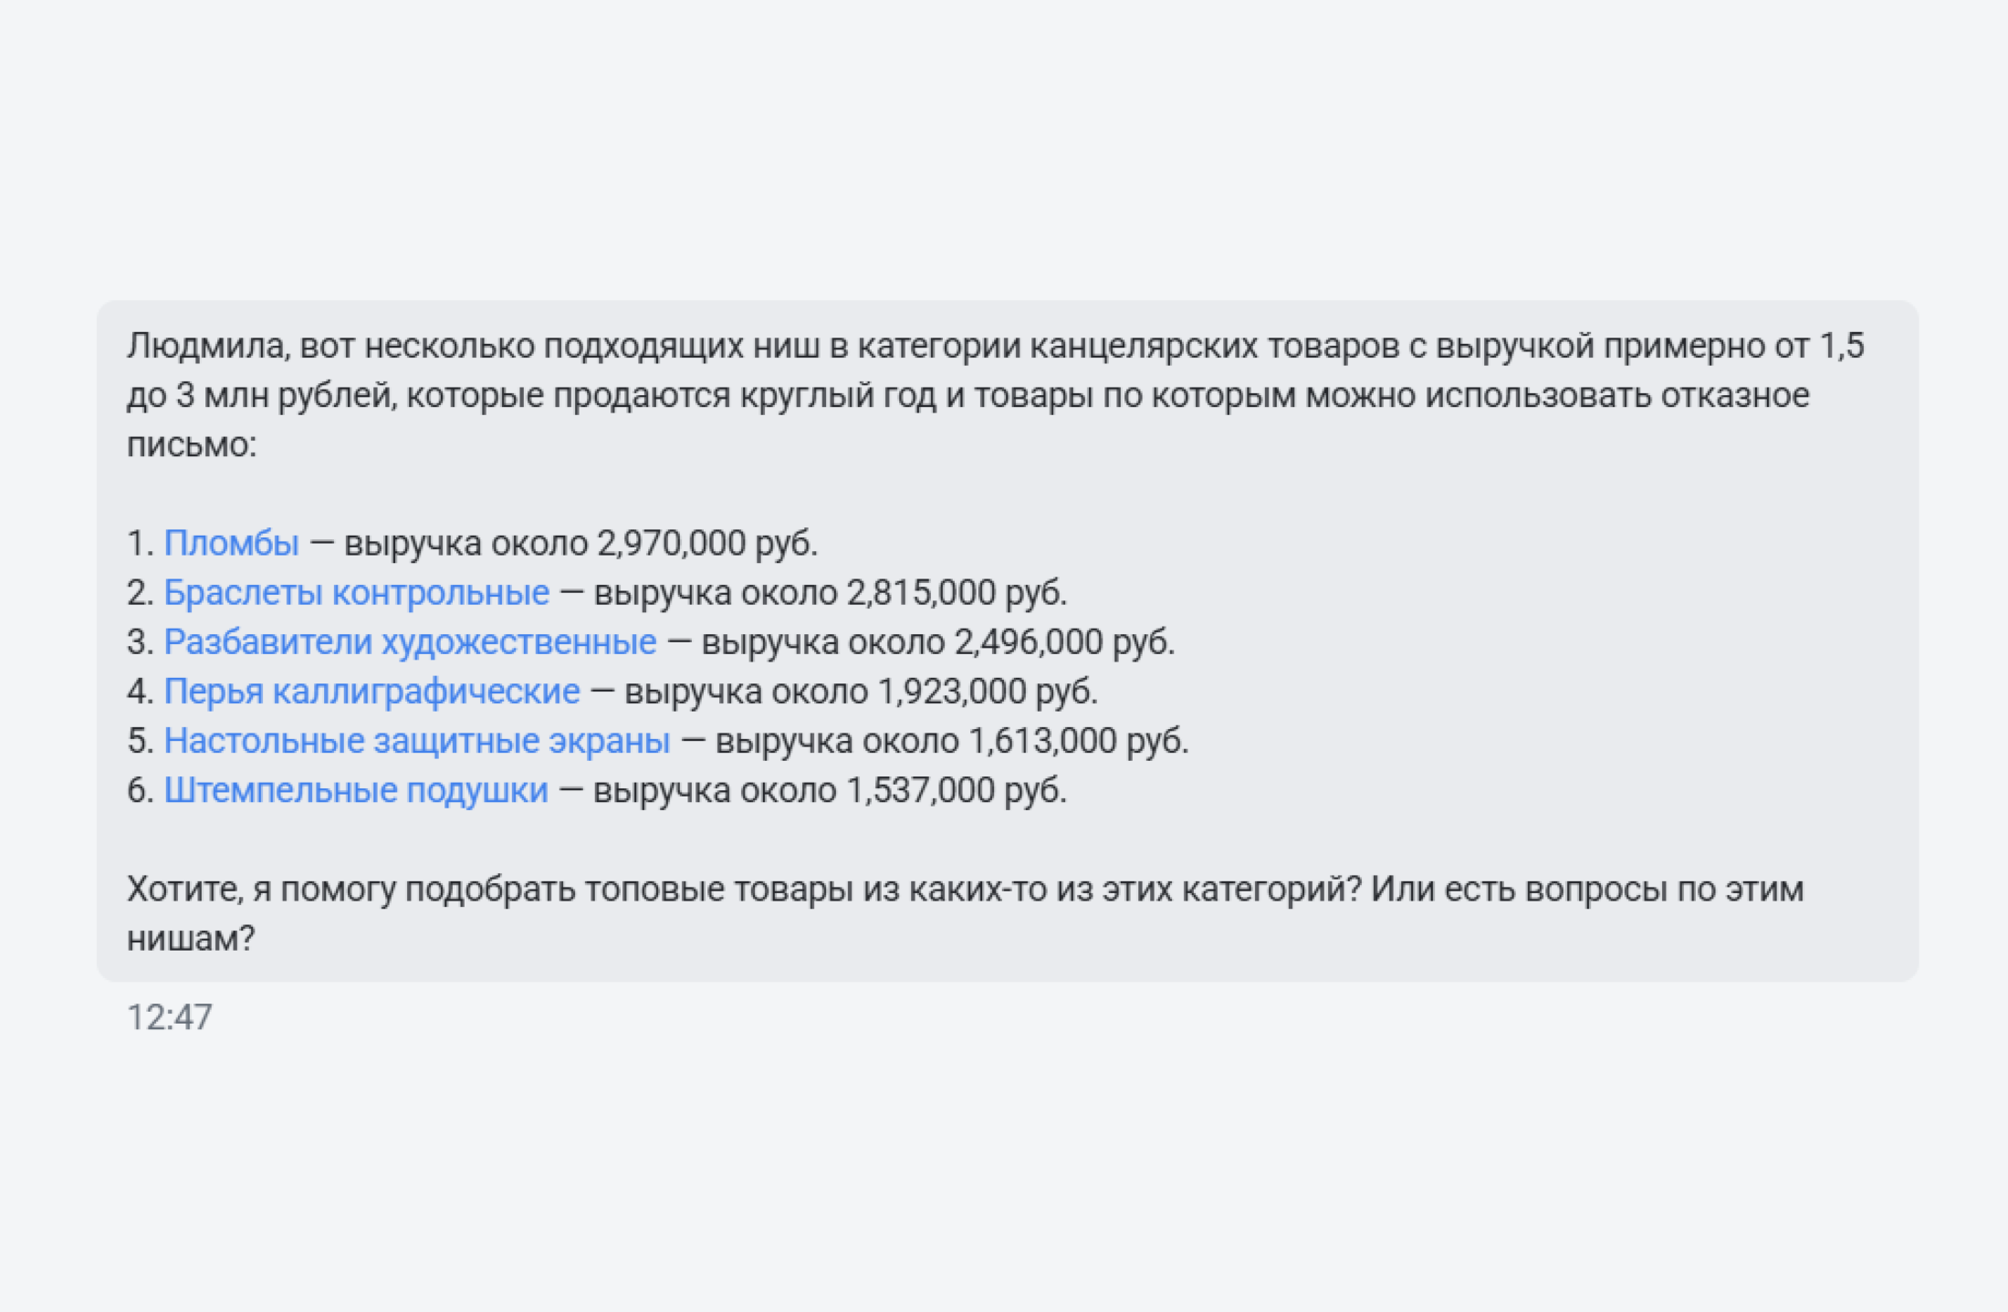Follow the "Штемпельные подушки" link

click(355, 790)
